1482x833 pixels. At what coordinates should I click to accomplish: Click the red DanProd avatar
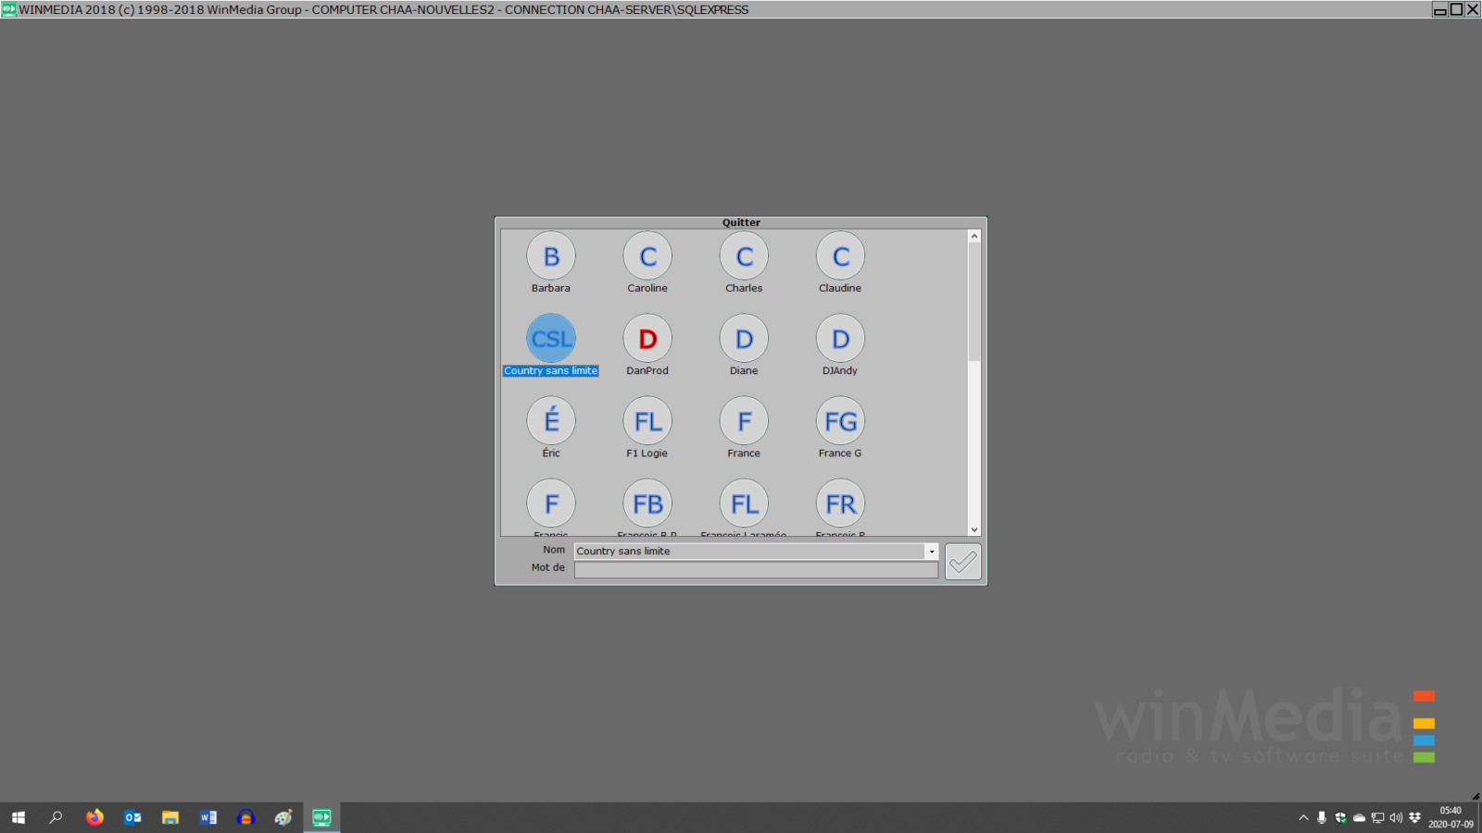(647, 339)
